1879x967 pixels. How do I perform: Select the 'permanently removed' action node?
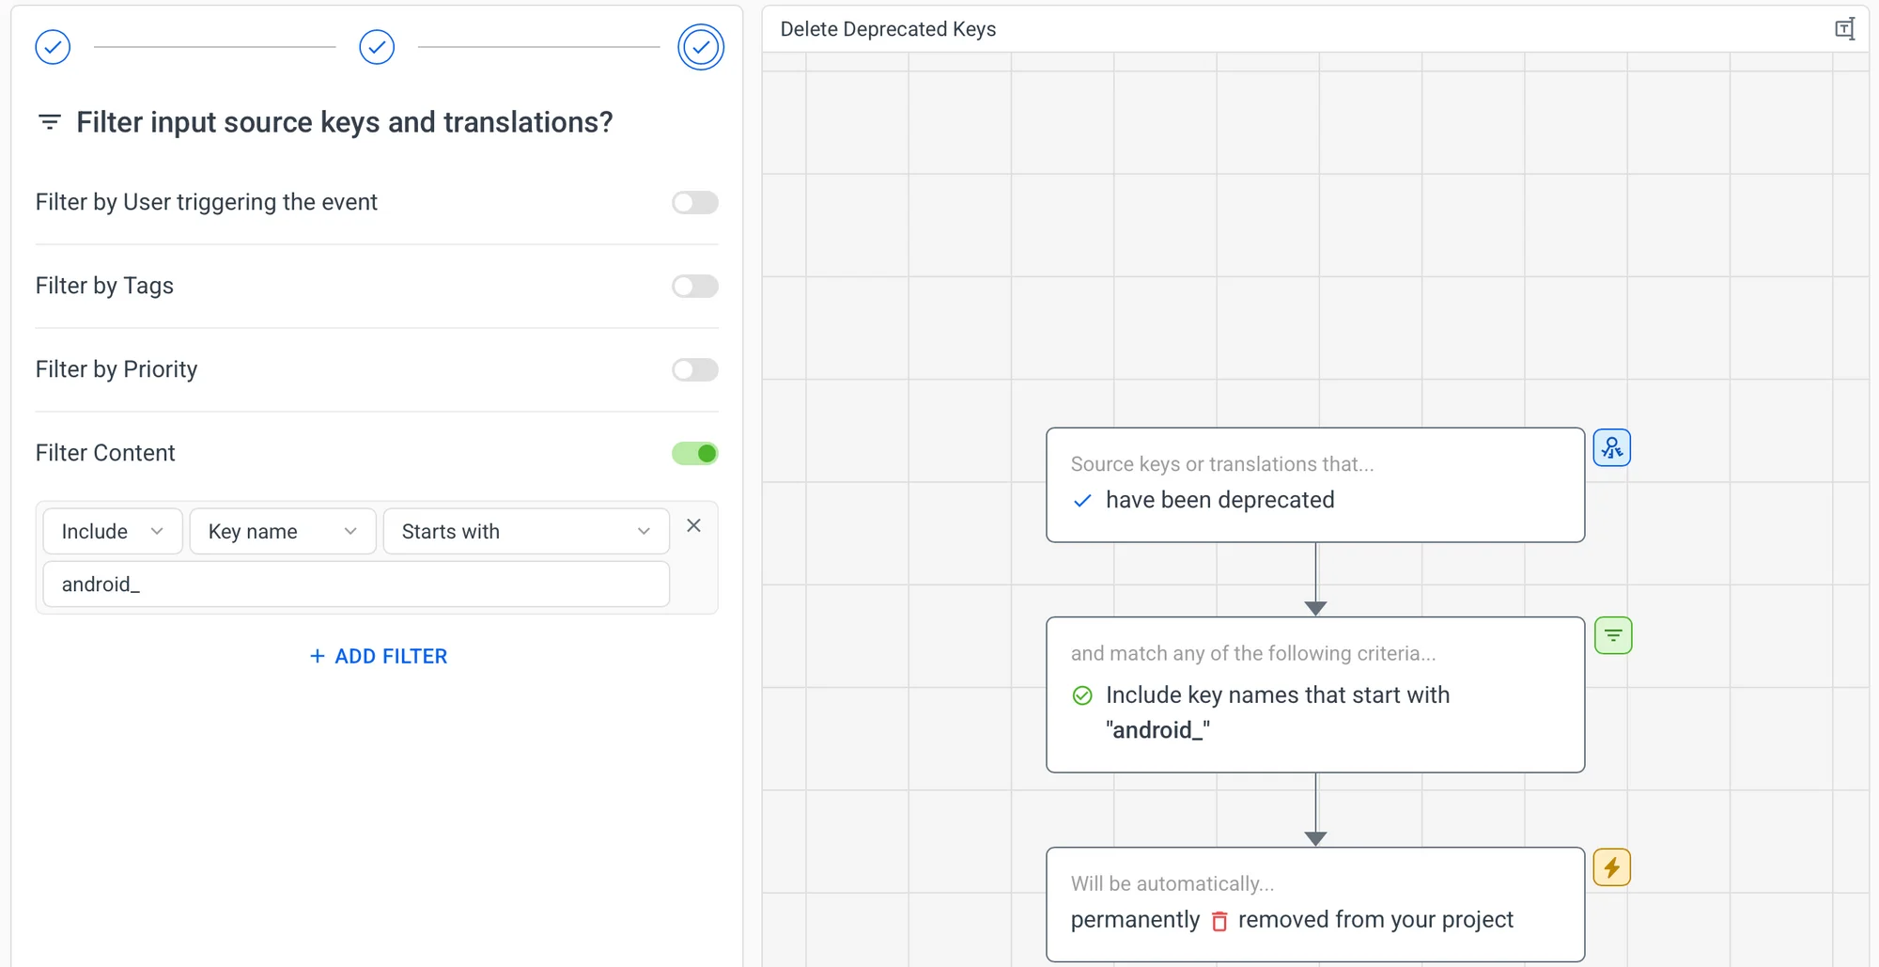[x=1315, y=904]
